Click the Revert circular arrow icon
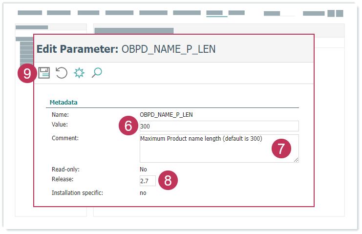This screenshot has width=362, height=234. pyautogui.click(x=61, y=73)
